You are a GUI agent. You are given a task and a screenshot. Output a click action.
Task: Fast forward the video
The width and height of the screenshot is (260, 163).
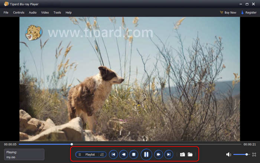(158, 154)
